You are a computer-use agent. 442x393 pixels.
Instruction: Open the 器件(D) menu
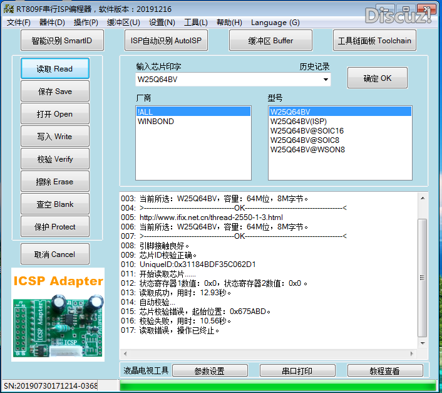[52, 23]
